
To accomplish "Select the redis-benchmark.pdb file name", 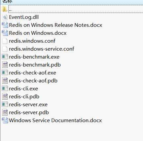I will (x=35, y=65).
